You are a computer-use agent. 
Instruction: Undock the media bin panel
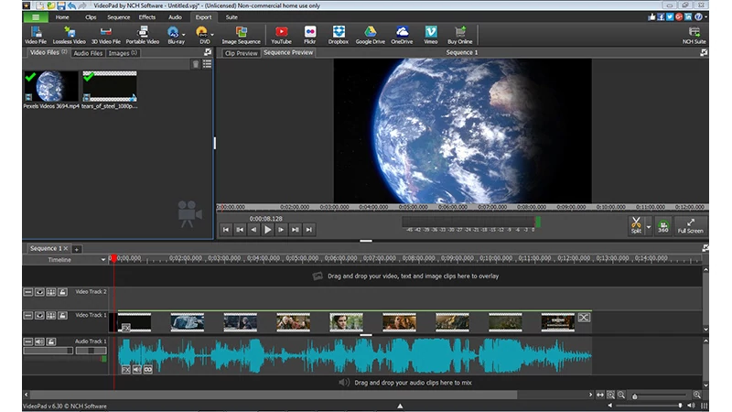coord(208,52)
